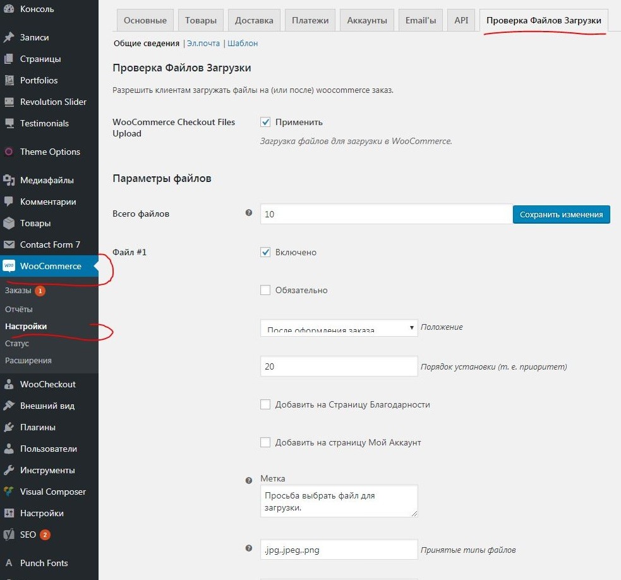The image size is (621, 580).
Task: Open Настройки in WooCommerce submenu
Action: [26, 326]
